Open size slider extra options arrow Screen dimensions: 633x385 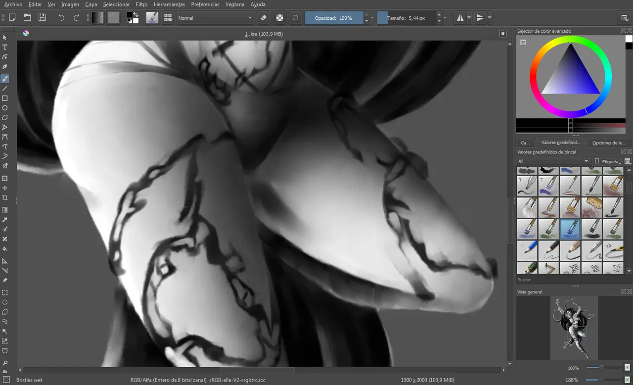tap(445, 18)
